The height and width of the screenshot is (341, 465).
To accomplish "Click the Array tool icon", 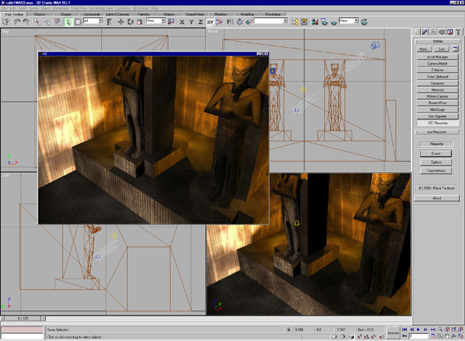I will coord(240,22).
